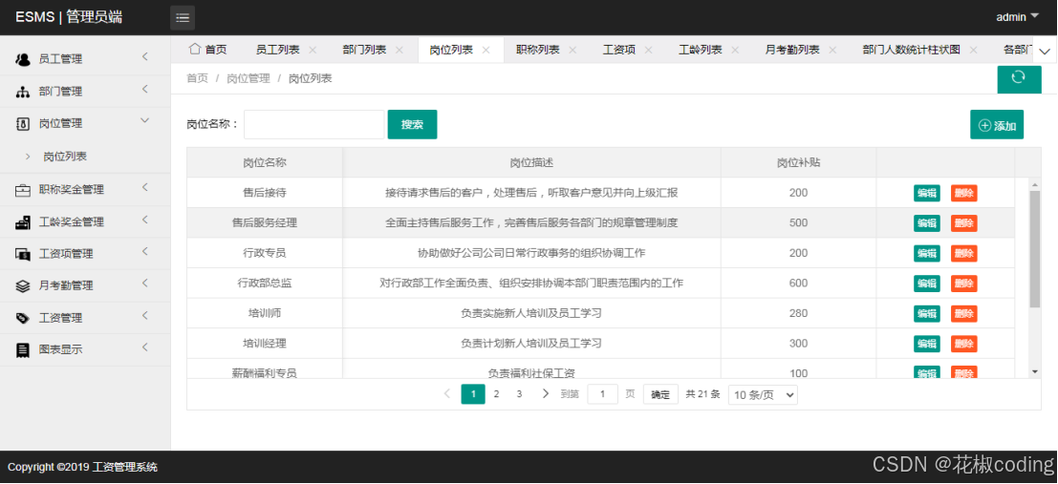Screen dimensions: 1058x484
Task: Switch to the 首页 tab
Action: click(208, 50)
